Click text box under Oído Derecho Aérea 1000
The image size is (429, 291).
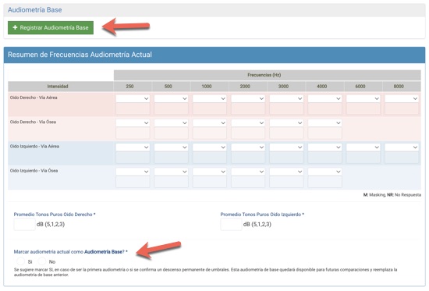tap(210, 109)
